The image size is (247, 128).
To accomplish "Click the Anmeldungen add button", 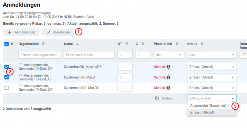I will pyautogui.click(x=21, y=32).
